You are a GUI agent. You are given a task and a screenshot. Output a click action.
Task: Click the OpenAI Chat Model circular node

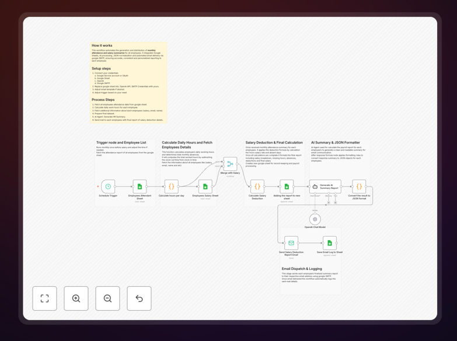[315, 219]
